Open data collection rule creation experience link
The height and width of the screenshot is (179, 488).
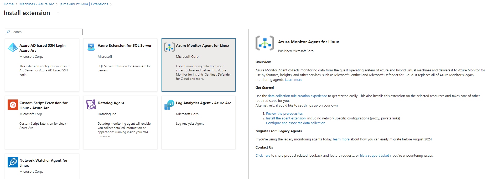(297, 96)
